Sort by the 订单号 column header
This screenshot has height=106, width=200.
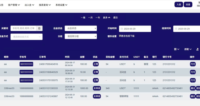point(43,57)
